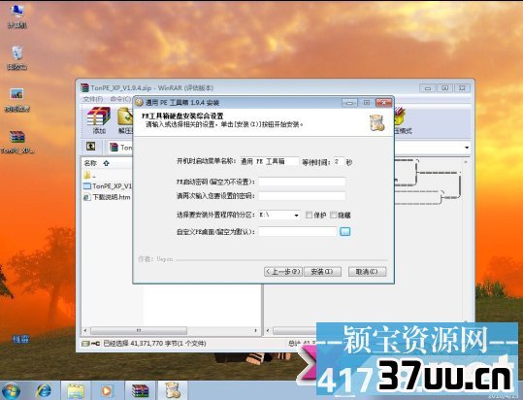Image resolution: width=523 pixels, height=400 pixels.
Task: Click the PE boot password input field
Action: 302,182
